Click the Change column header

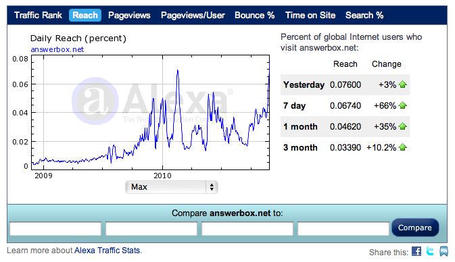(387, 64)
